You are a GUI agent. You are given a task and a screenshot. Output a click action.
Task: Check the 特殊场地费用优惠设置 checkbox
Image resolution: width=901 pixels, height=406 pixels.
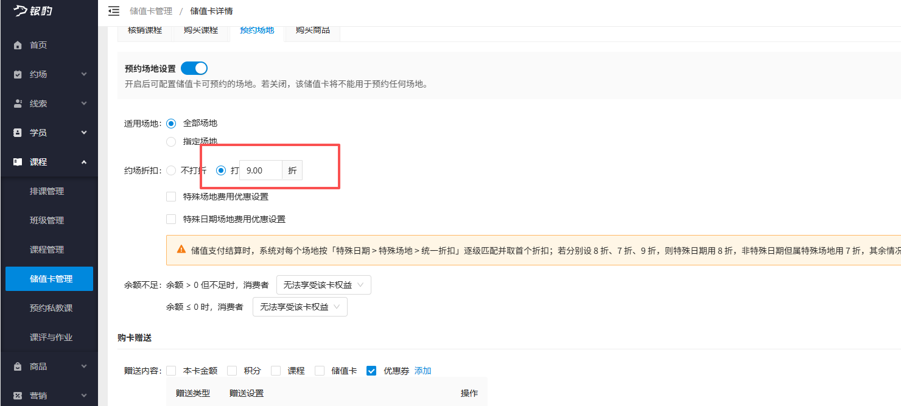171,196
